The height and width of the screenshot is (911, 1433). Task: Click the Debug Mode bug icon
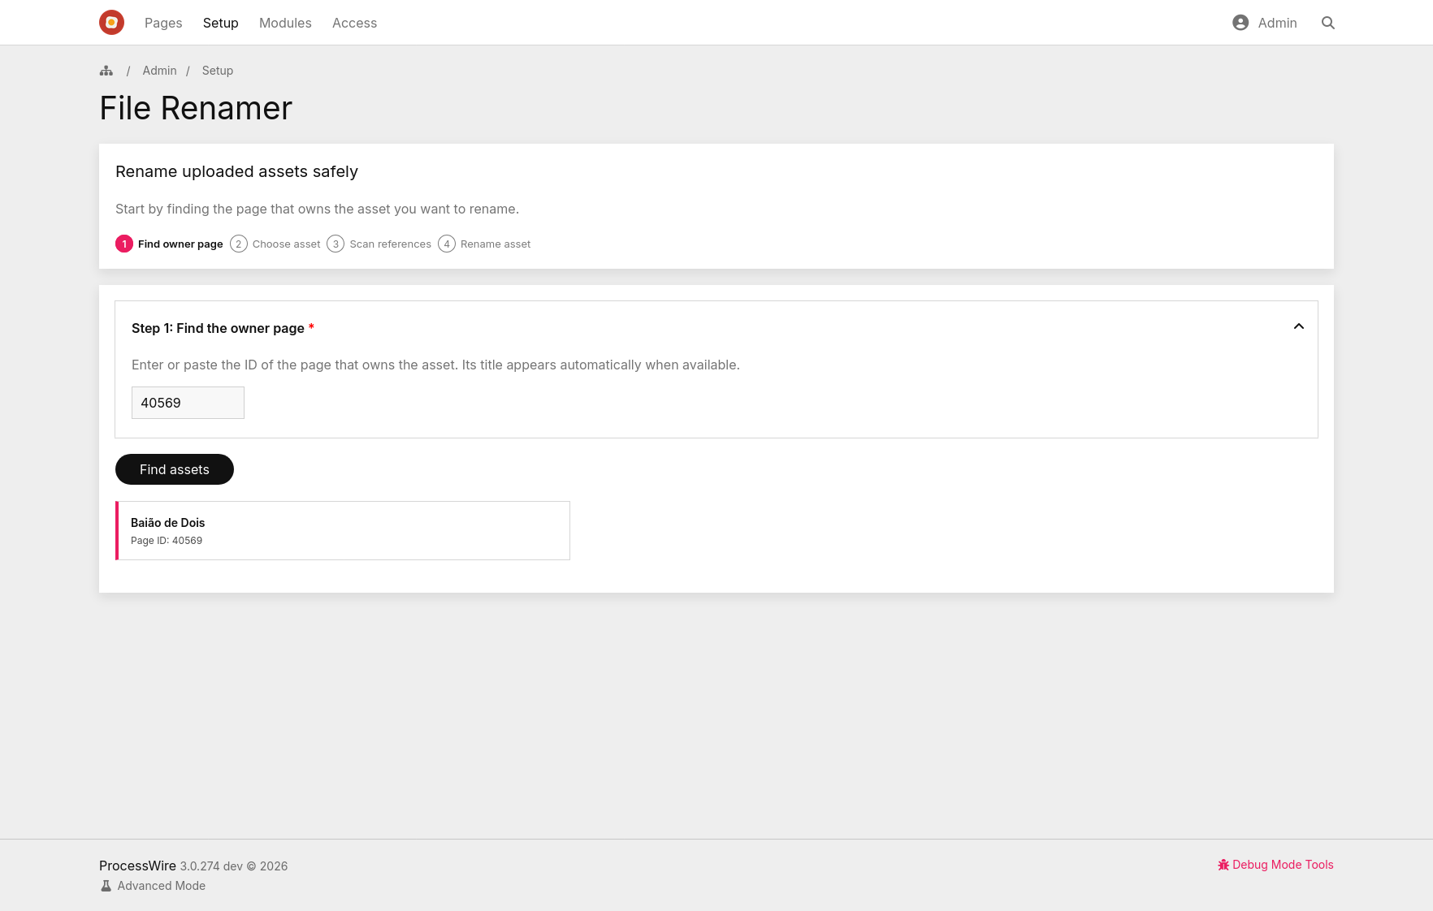coord(1223,865)
